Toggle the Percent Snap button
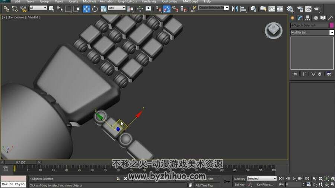335x188 pixels. [175, 9]
